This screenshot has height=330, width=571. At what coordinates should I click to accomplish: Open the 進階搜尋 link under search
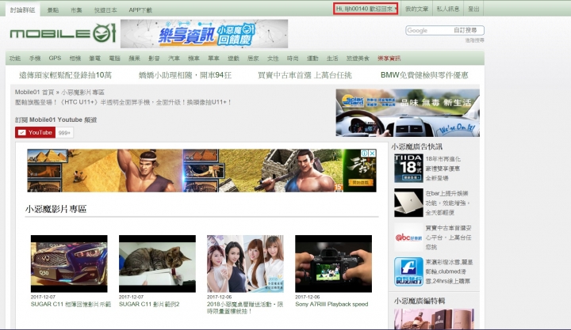[x=474, y=40]
